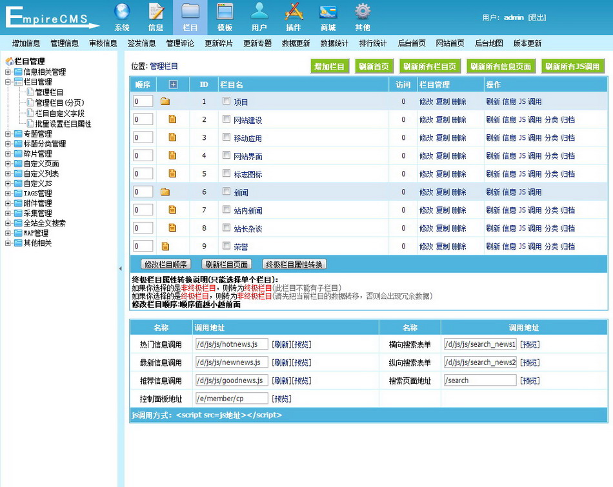Screen dimensions: 613x487
Task: Open the 系统 (System) globe icon
Action: [122, 13]
